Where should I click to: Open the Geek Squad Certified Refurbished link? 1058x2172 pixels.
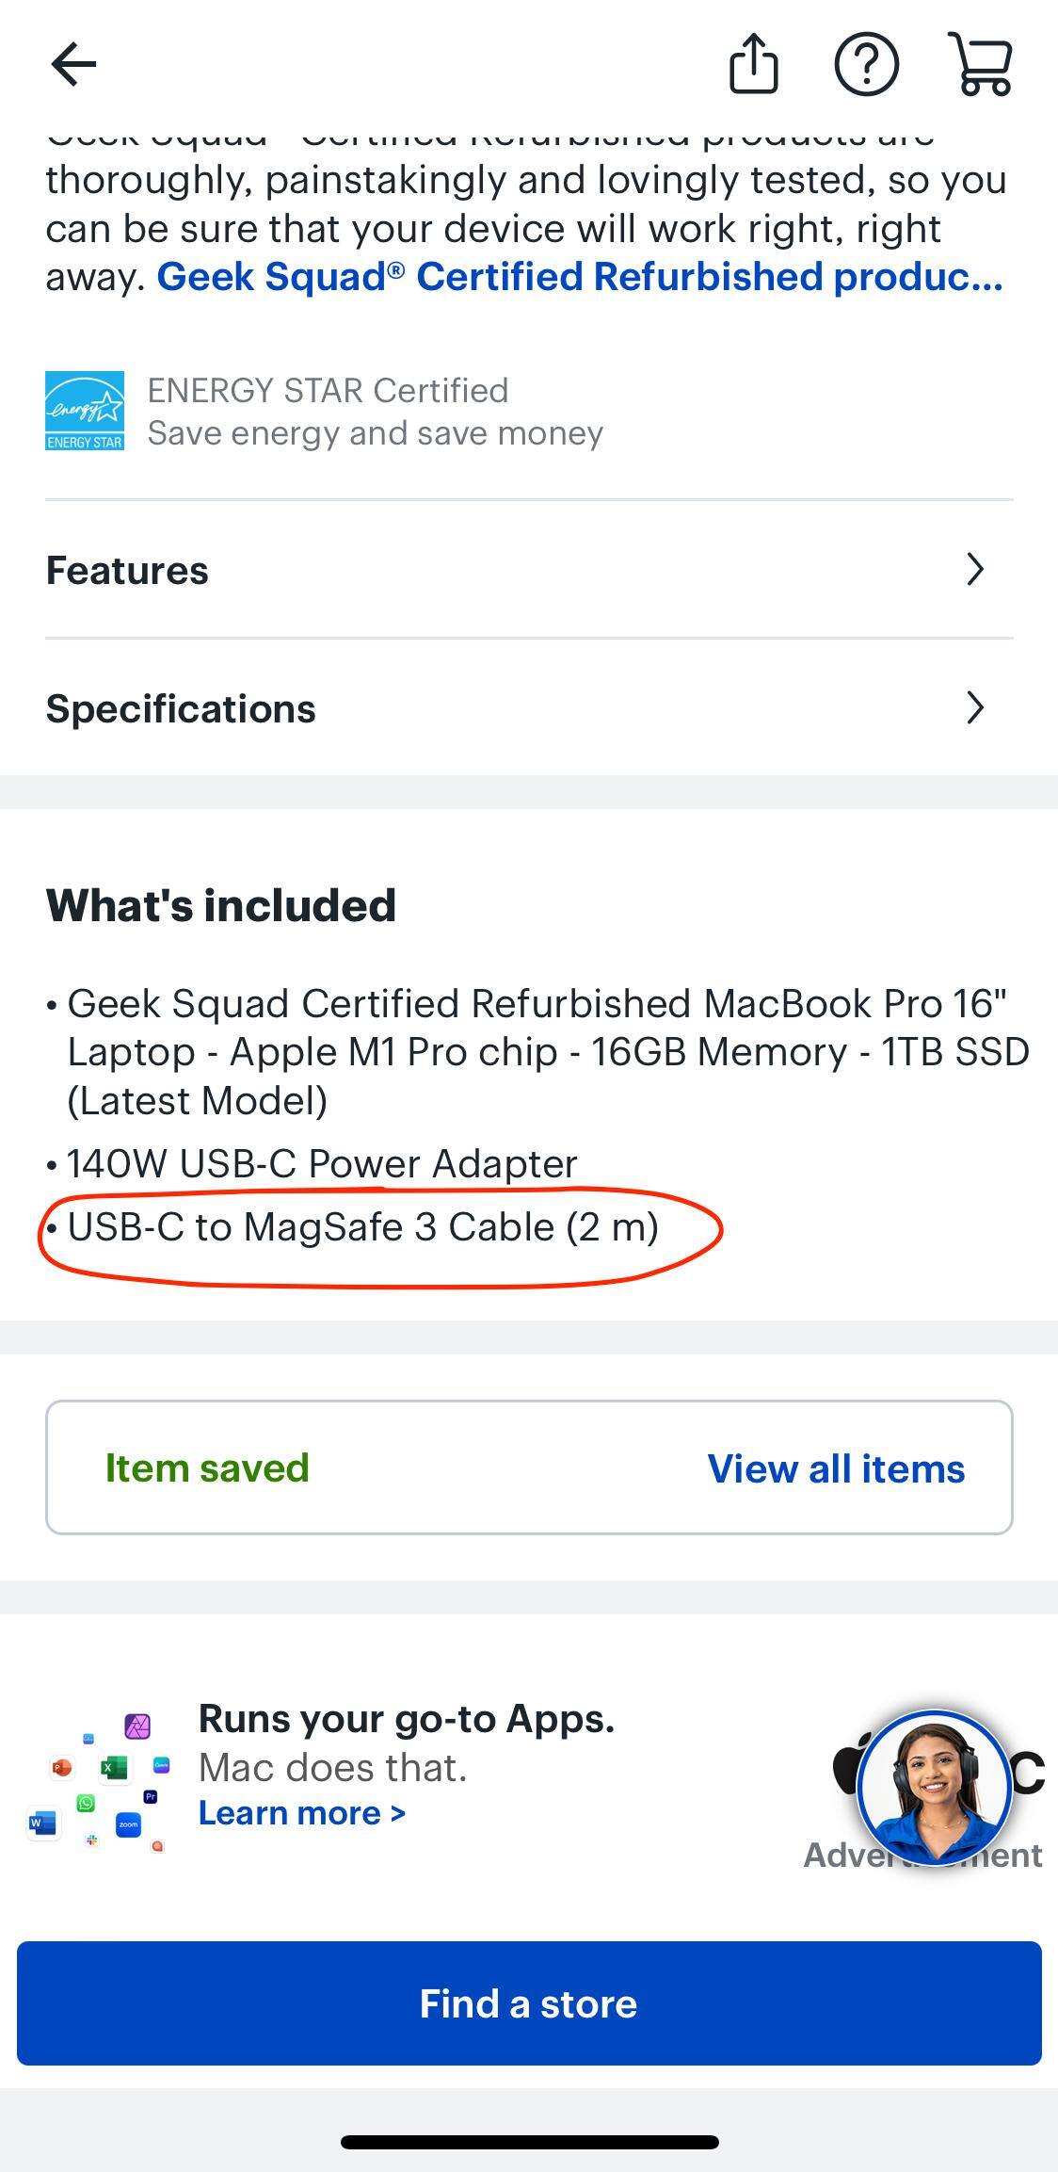(580, 277)
